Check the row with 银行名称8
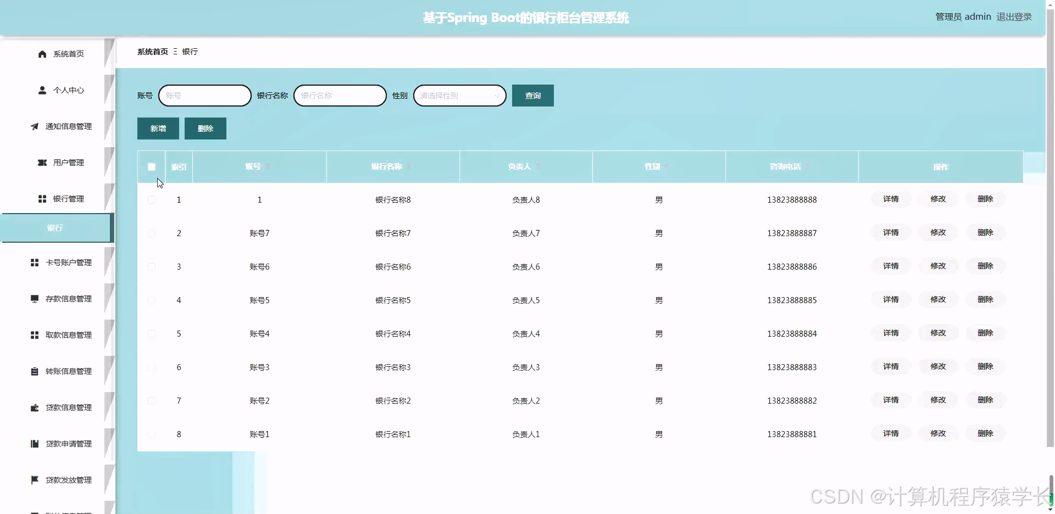The width and height of the screenshot is (1055, 514). pos(152,200)
